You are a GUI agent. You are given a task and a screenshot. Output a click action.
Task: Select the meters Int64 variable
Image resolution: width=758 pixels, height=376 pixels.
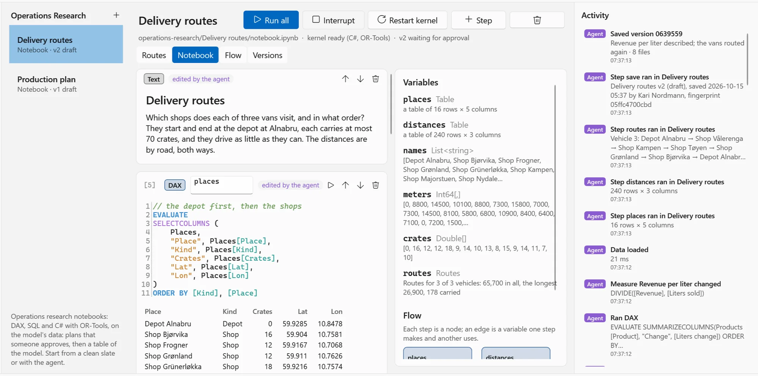[x=479, y=208]
